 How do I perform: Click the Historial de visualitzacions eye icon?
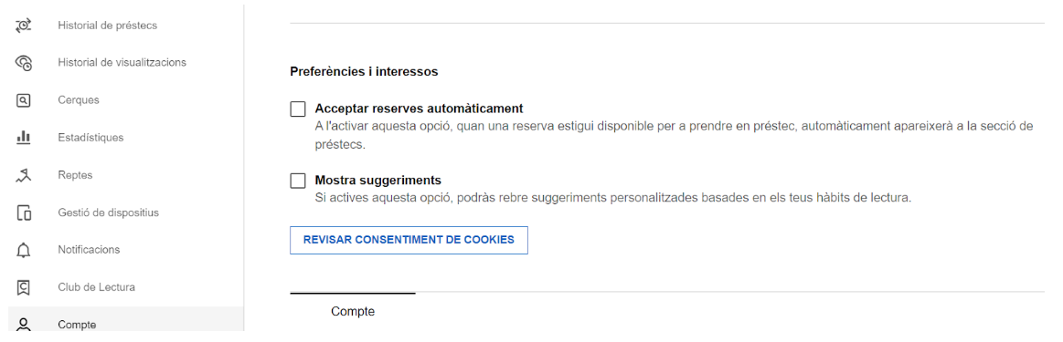coord(23,63)
